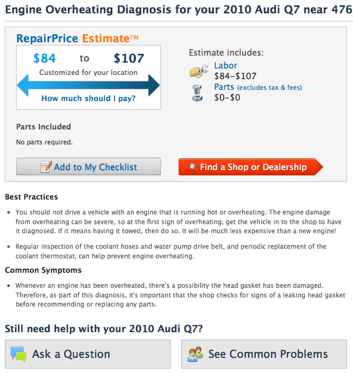Click the notepad icon on Add to My Checklist
The width and height of the screenshot is (353, 375).
coord(46,167)
